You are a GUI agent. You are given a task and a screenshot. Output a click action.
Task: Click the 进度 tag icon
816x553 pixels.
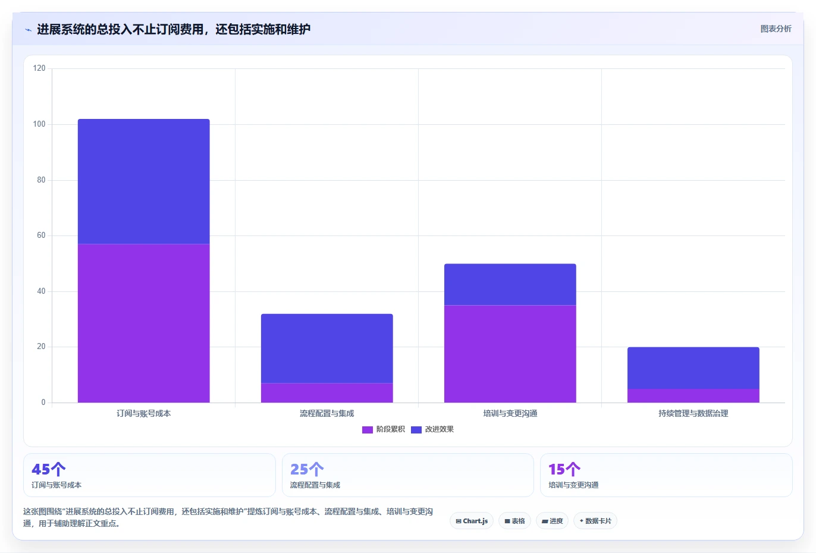(545, 521)
